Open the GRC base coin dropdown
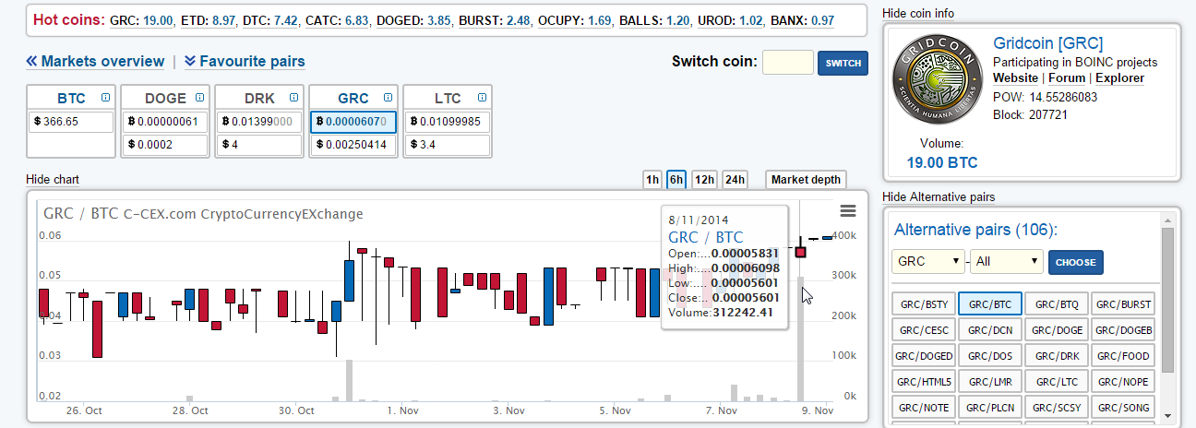Screen dimensions: 1196x428 928,261
